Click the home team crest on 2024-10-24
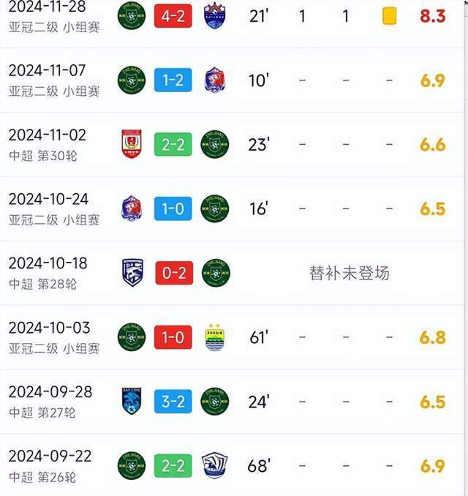This screenshot has height=496, width=468. click(132, 208)
